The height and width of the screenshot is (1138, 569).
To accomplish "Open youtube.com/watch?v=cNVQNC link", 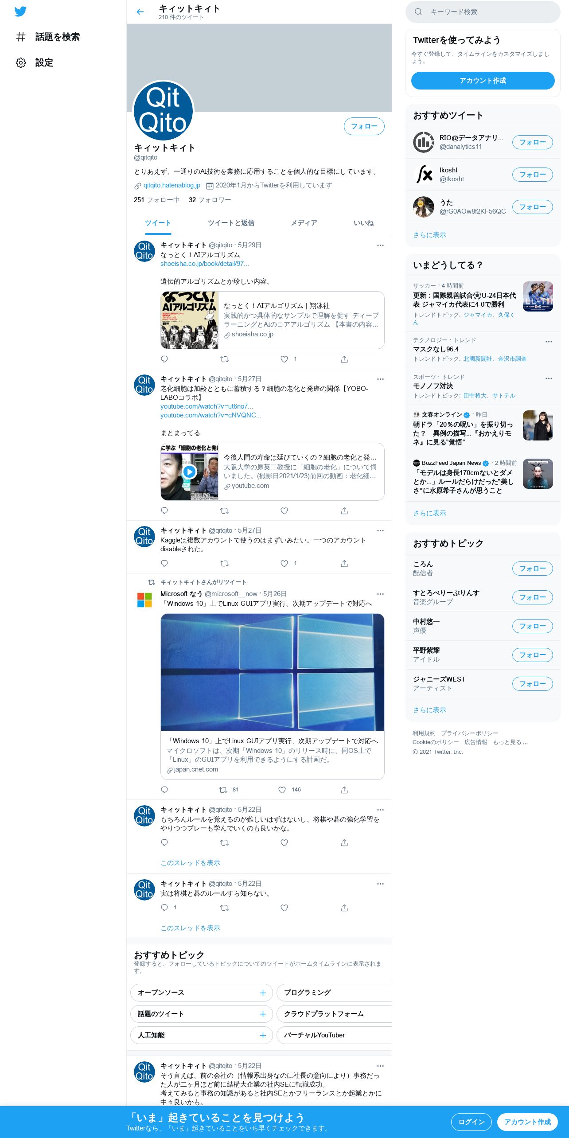I will click(210, 415).
